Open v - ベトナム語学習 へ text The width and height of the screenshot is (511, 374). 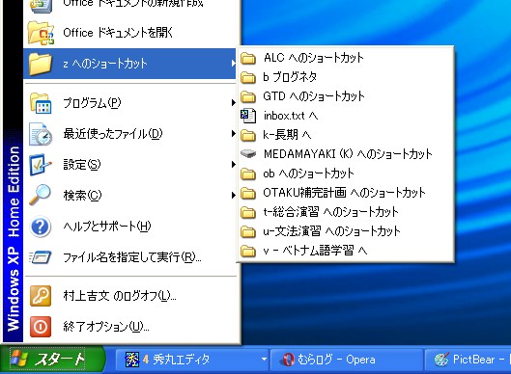315,251
